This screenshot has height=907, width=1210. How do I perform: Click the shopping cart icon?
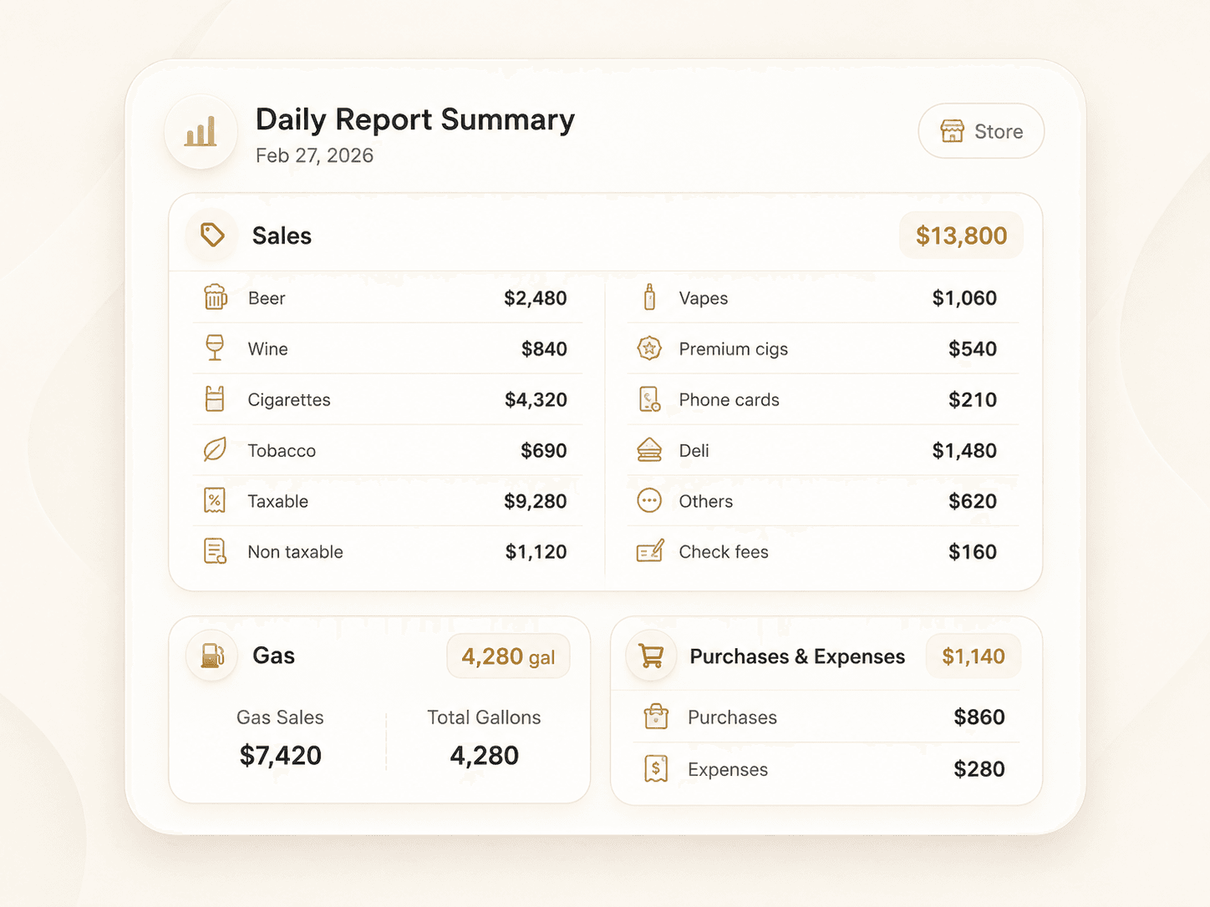pyautogui.click(x=651, y=656)
